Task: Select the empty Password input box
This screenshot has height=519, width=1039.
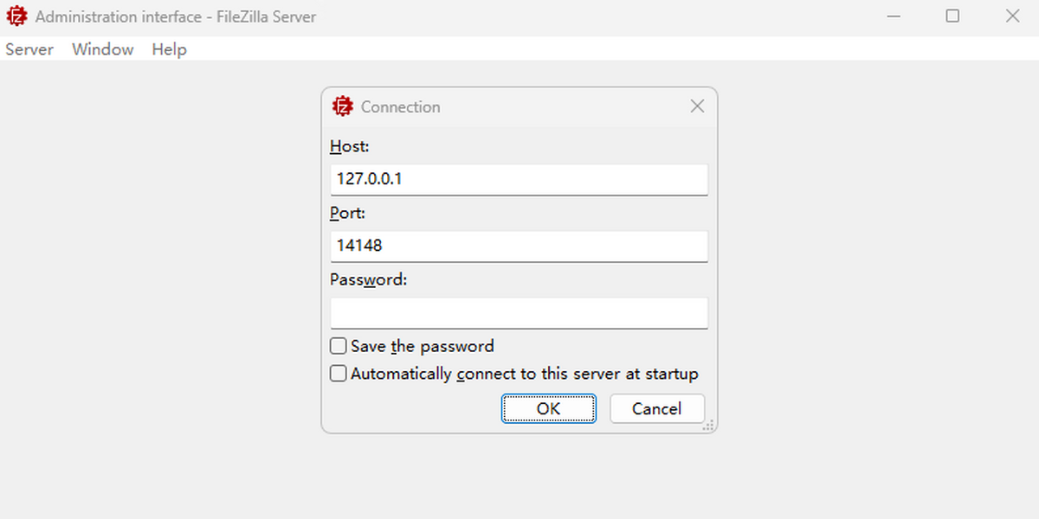Action: point(519,313)
